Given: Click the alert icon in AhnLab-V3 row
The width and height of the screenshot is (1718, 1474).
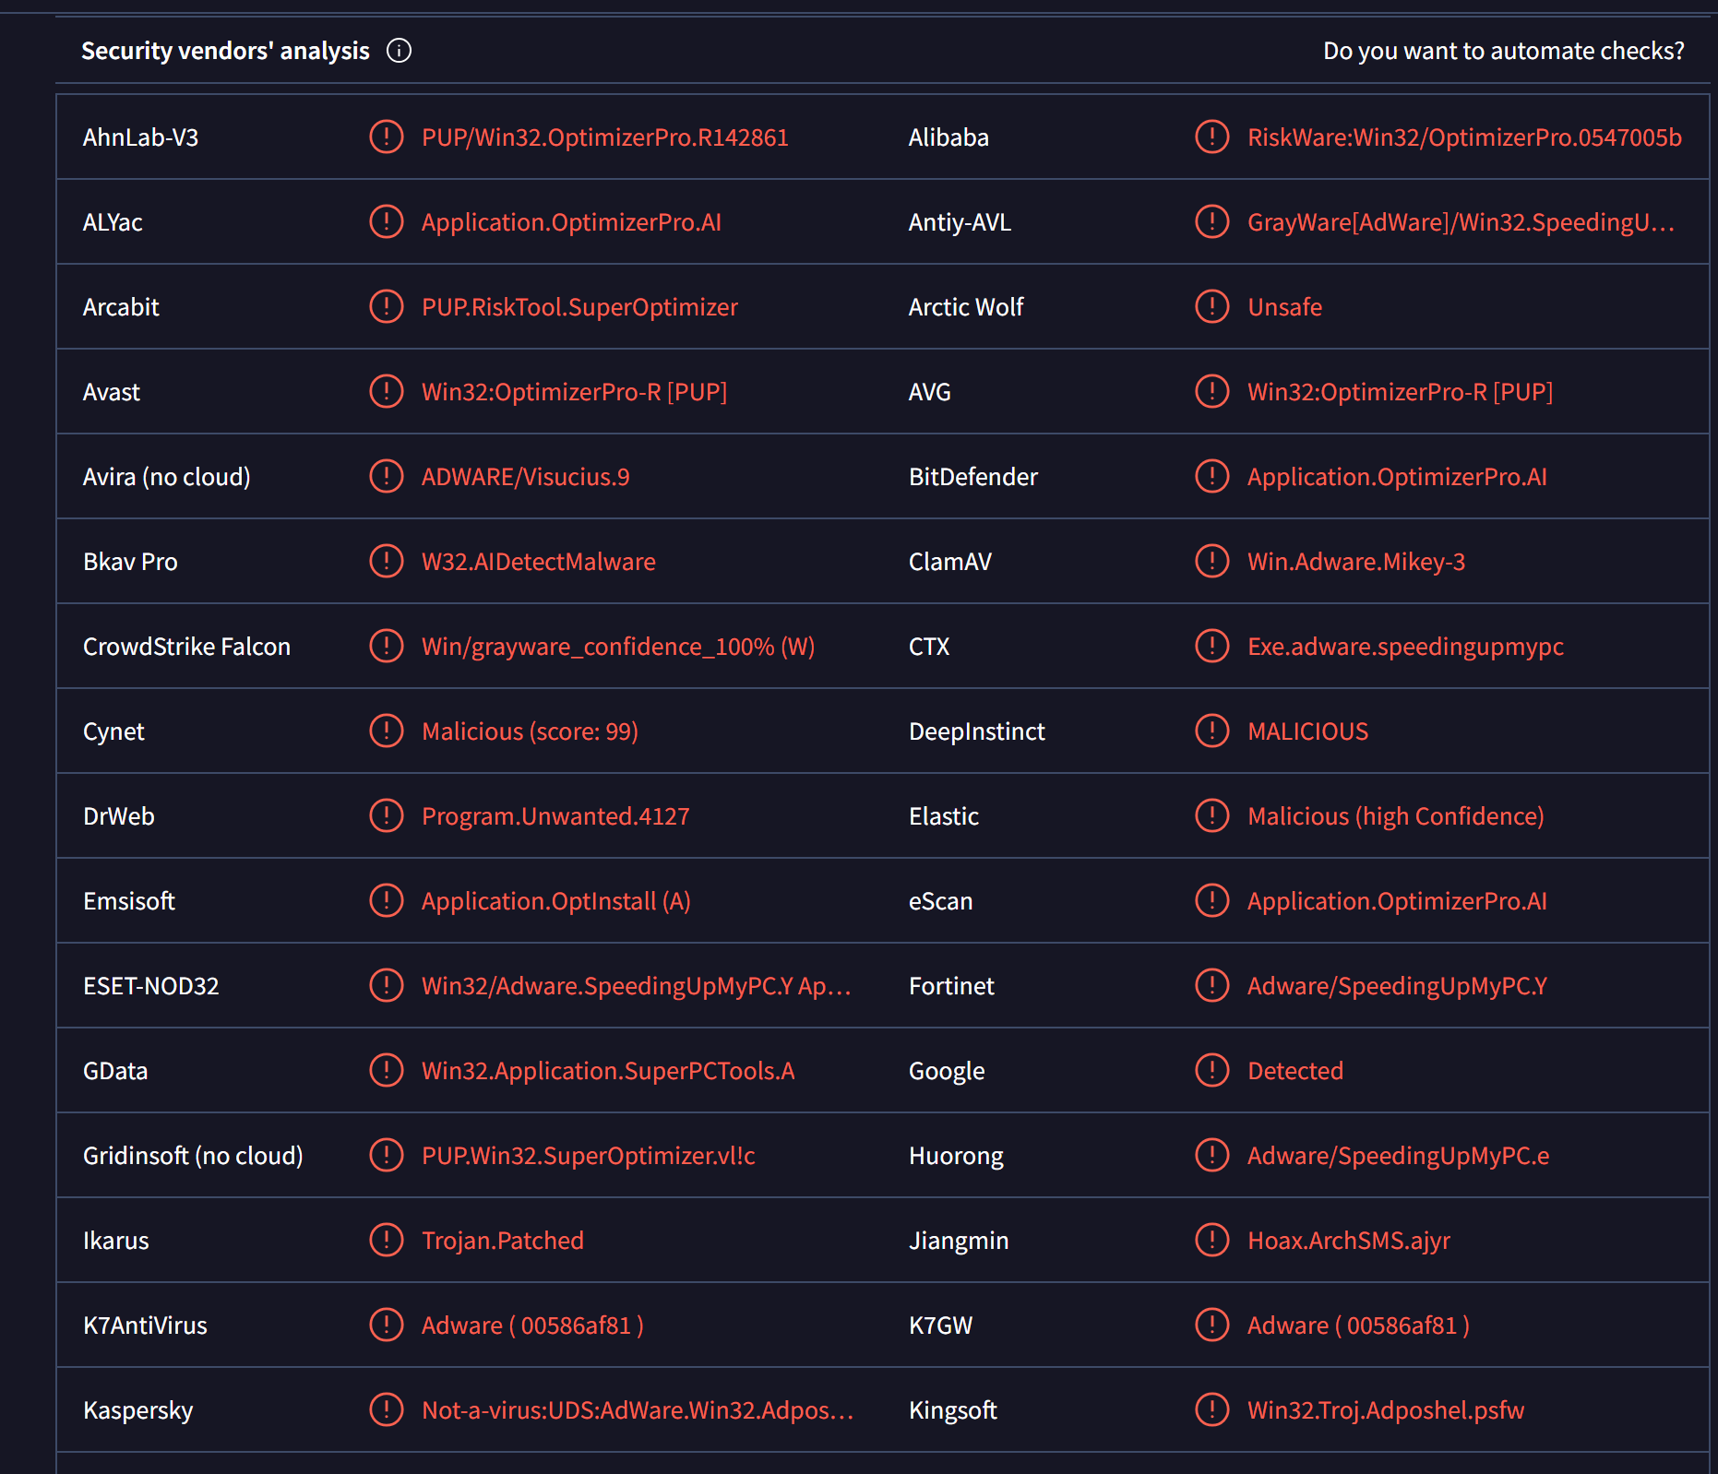Looking at the screenshot, I should pyautogui.click(x=387, y=137).
